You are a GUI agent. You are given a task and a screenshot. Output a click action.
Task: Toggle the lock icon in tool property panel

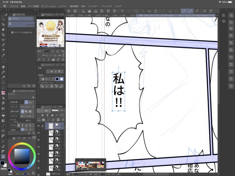coord(33,97)
